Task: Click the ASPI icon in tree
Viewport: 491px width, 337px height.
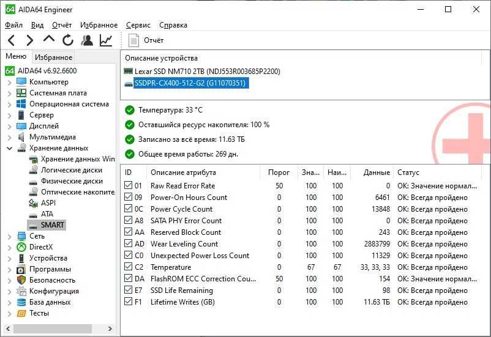Action: (x=33, y=203)
